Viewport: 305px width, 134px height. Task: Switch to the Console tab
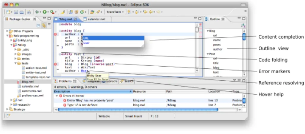(110, 81)
